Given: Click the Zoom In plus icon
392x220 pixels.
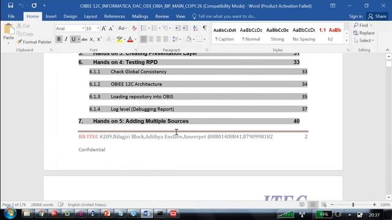Looking at the screenshot, I should click(374, 205).
